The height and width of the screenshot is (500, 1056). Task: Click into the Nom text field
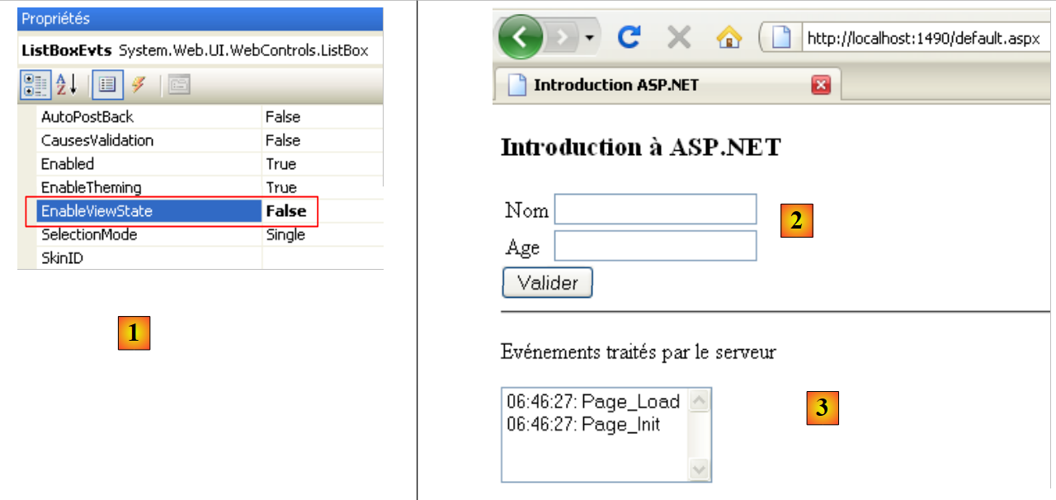coord(655,210)
